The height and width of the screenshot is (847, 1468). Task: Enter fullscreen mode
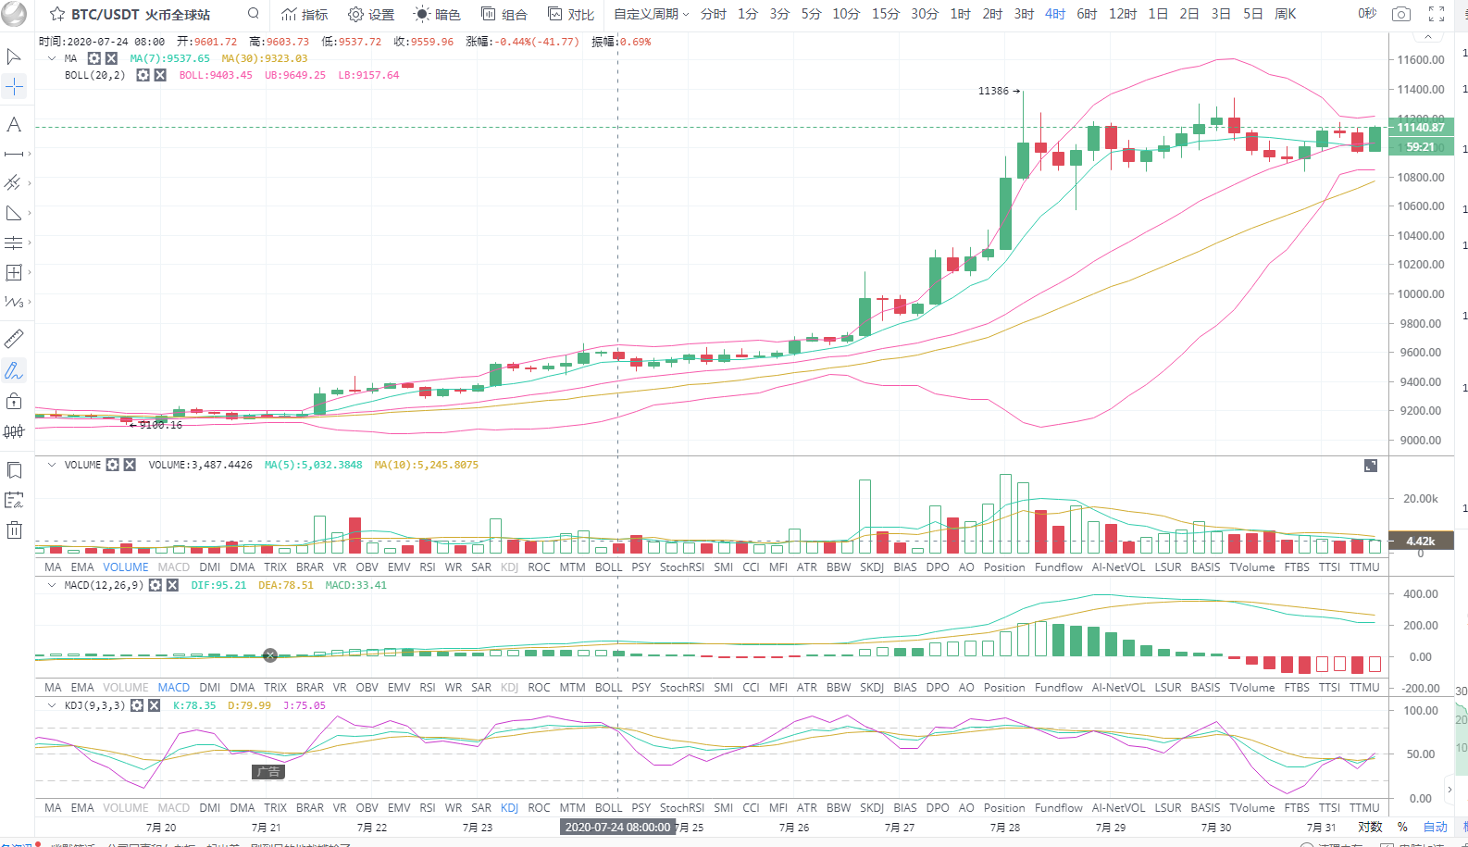coord(1437,14)
